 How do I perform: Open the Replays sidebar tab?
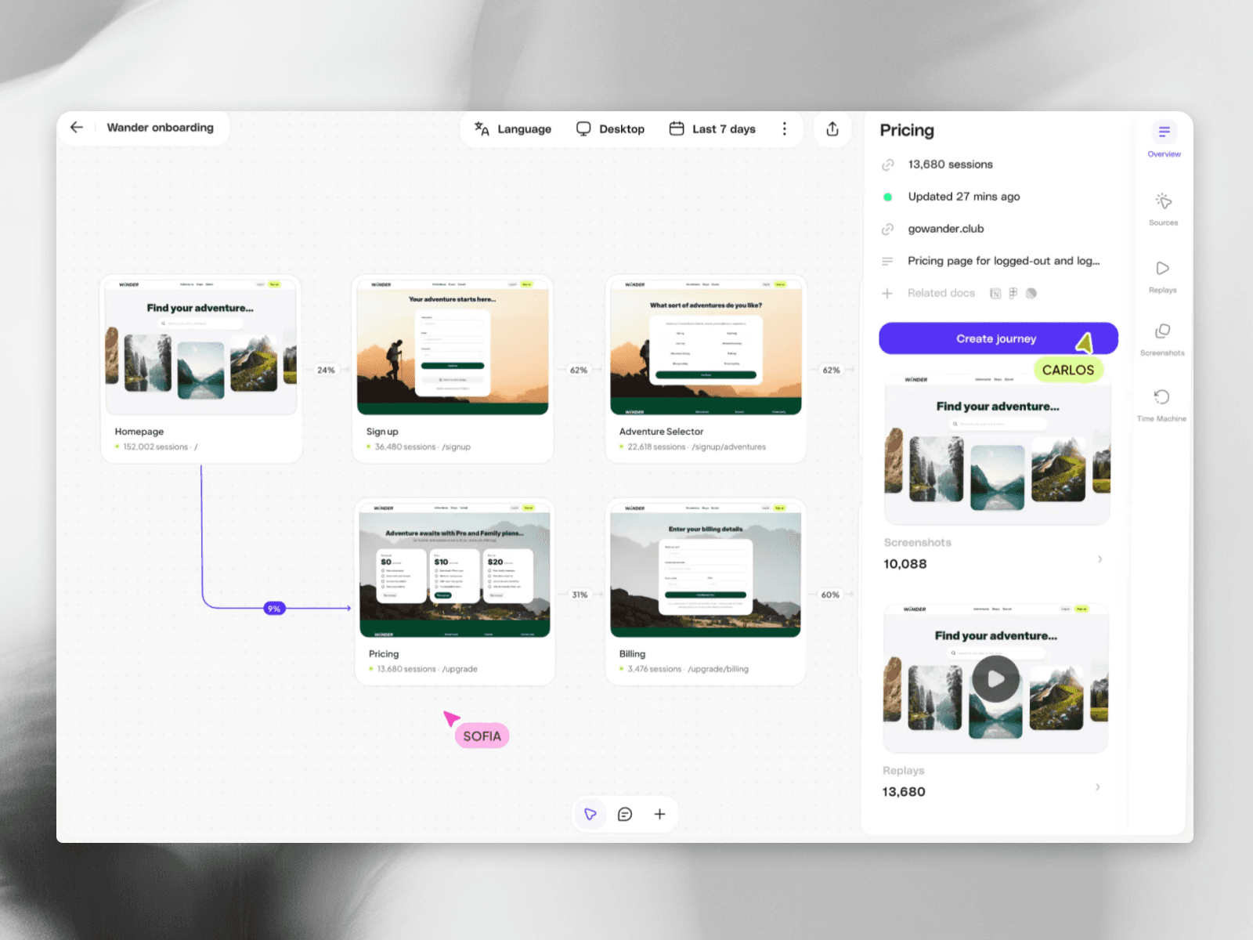coord(1163,277)
